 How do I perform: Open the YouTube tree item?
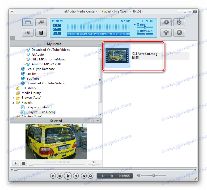click(33, 79)
